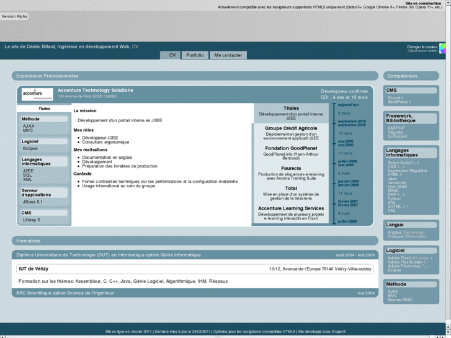The height and width of the screenshot is (338, 451).
Task: Click the footer Drupal 6 credits text
Action: click(x=321, y=332)
